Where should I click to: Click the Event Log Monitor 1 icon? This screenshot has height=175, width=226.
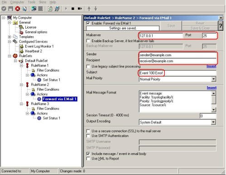tap(21, 46)
